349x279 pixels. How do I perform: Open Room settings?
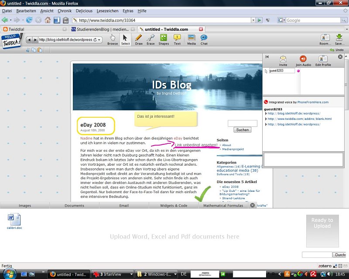(325, 40)
